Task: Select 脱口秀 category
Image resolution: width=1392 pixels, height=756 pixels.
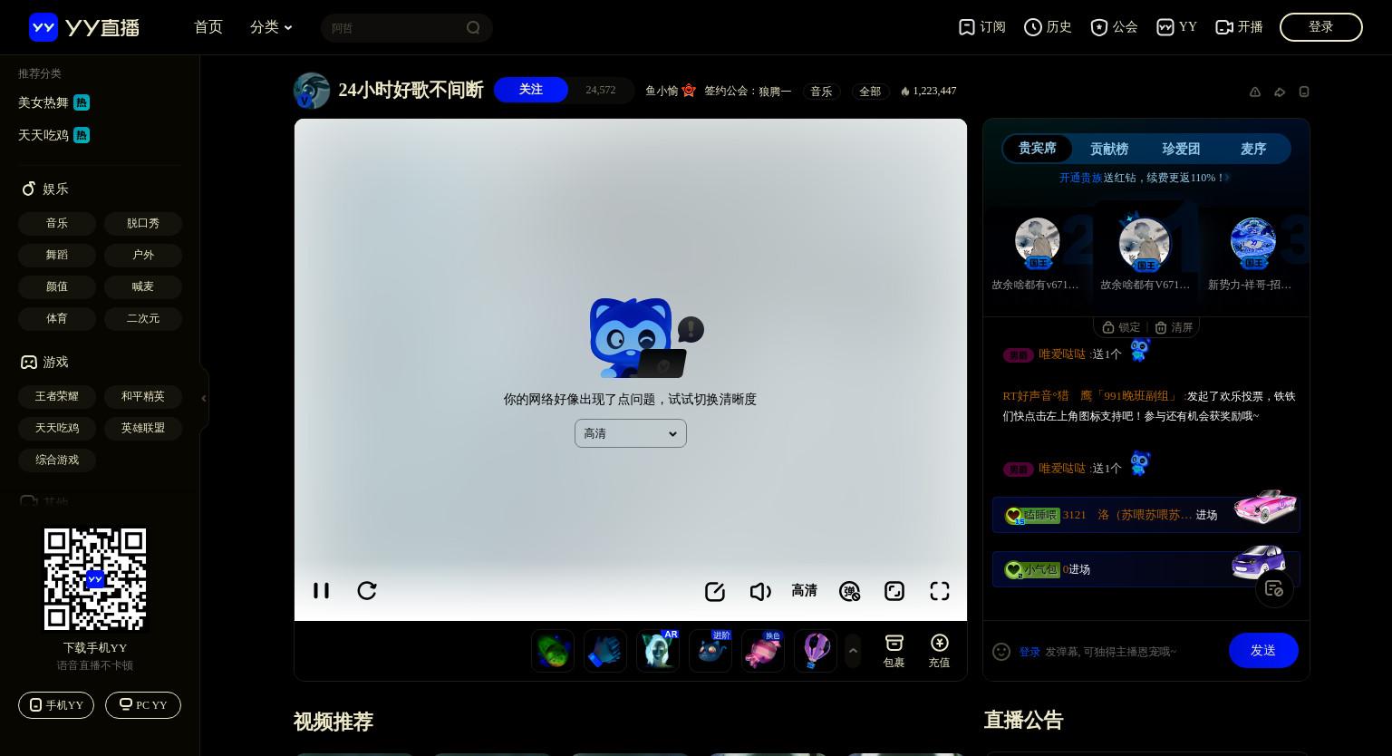Action: pyautogui.click(x=143, y=223)
